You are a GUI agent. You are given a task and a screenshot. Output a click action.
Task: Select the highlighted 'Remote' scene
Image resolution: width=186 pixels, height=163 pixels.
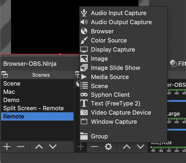point(37,116)
